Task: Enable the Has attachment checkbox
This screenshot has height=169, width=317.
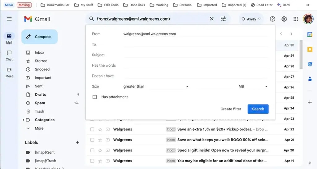Action: [x=95, y=97]
